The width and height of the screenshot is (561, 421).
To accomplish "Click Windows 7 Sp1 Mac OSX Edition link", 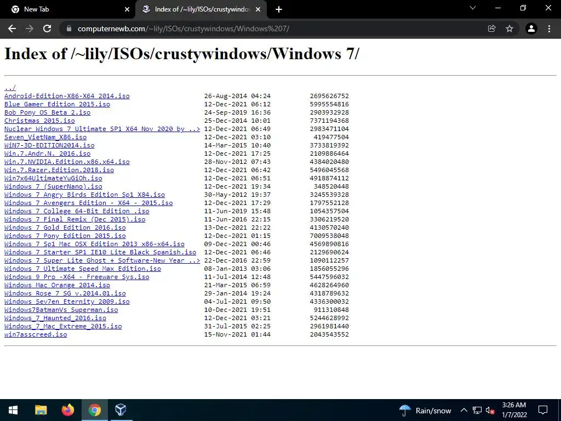I will (x=94, y=244).
